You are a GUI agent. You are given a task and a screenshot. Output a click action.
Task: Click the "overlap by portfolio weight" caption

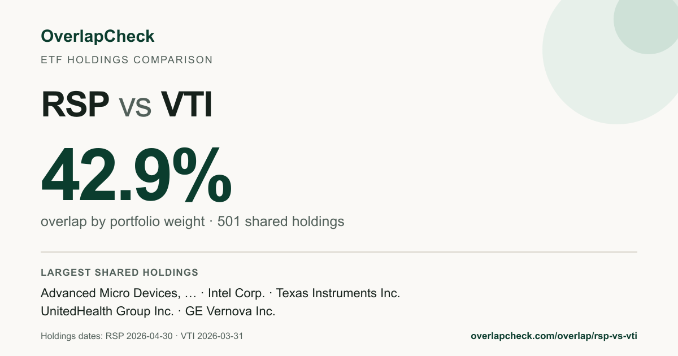pyautogui.click(x=123, y=222)
